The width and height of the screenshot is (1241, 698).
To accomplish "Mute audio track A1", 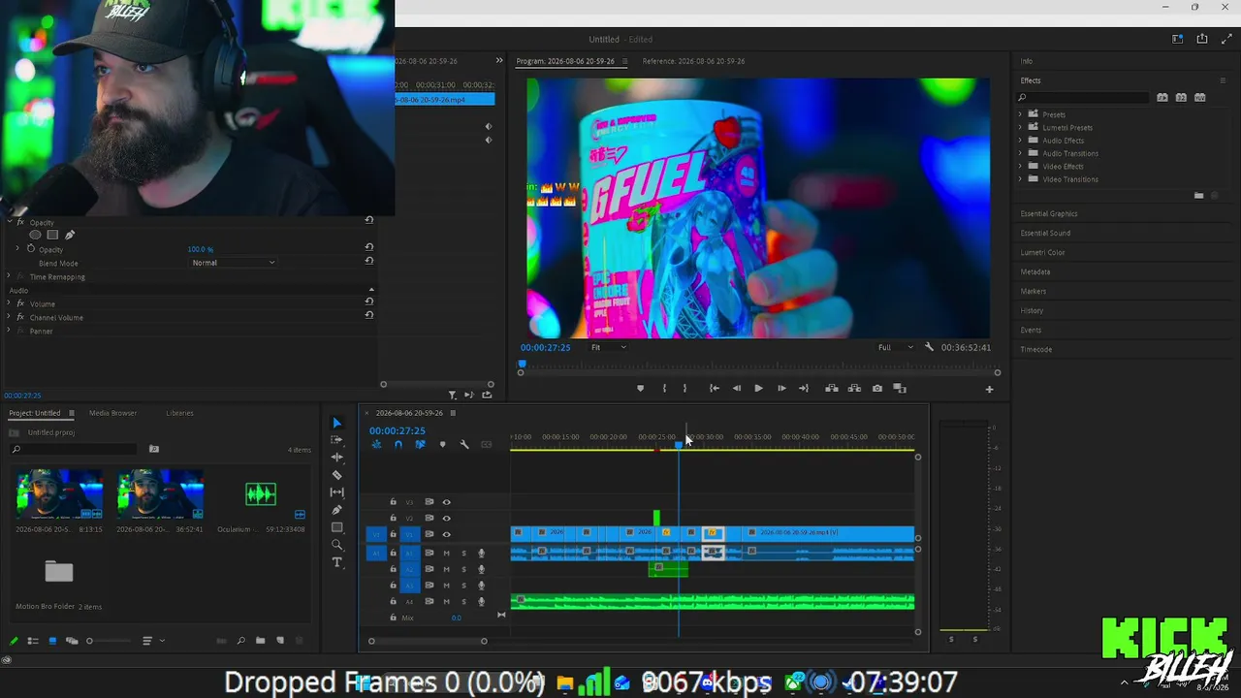I will pyautogui.click(x=446, y=554).
